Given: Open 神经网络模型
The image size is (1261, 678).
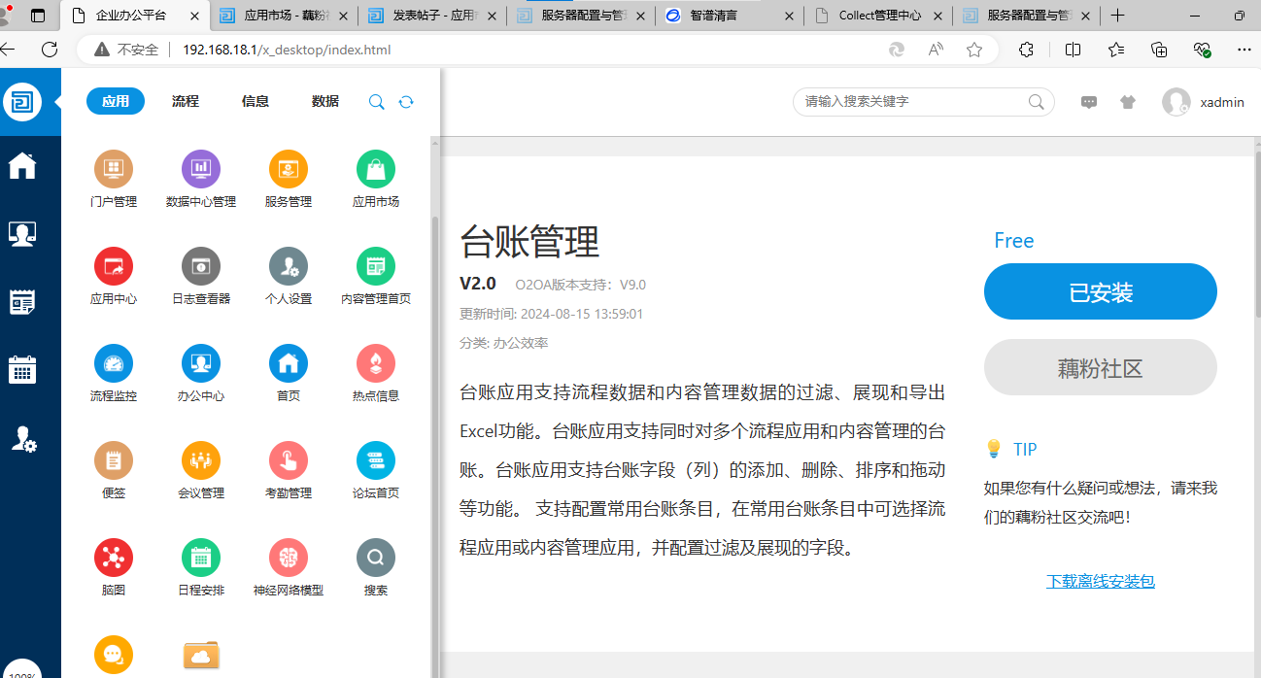Looking at the screenshot, I should pos(289,567).
